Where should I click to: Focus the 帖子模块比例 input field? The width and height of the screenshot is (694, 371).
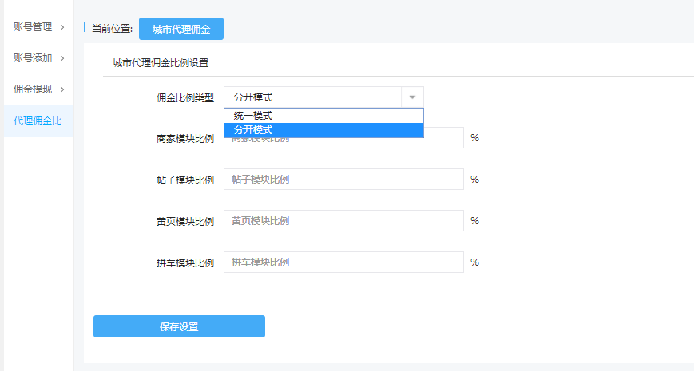(x=343, y=179)
